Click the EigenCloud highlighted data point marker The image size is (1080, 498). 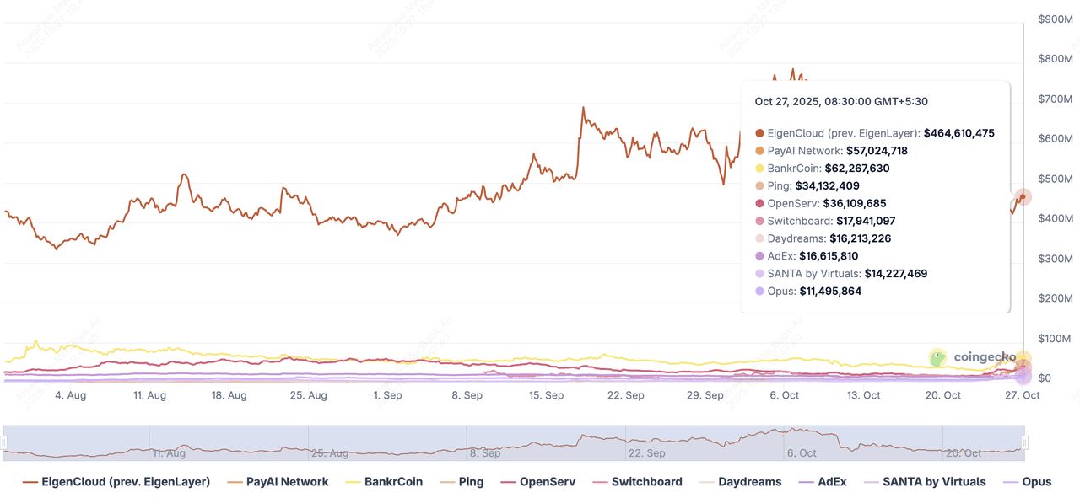coord(1023,198)
